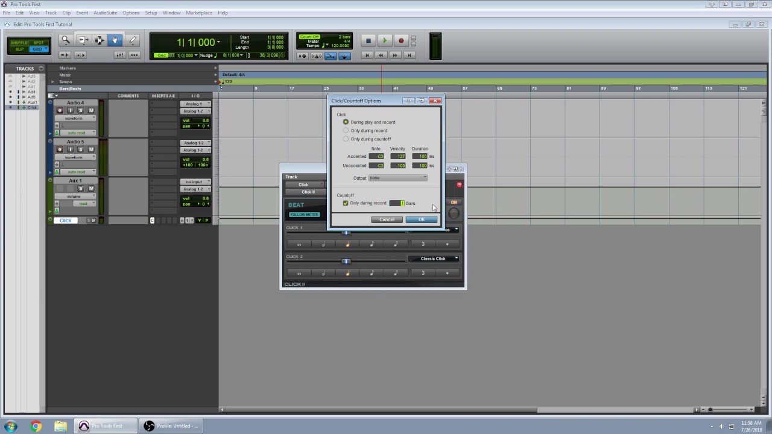The height and width of the screenshot is (434, 772).
Task: Enable Spot edit mode
Action: tap(39, 43)
